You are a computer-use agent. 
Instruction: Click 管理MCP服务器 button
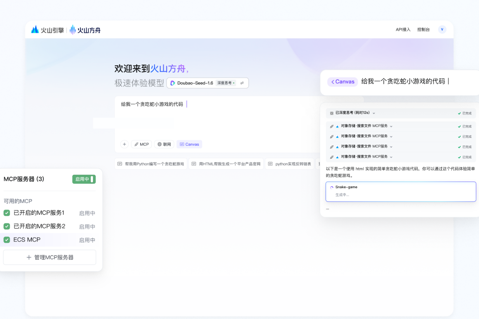pyautogui.click(x=50, y=257)
